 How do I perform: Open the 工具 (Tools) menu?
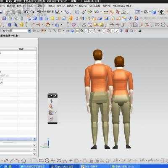[x=32, y=6]
